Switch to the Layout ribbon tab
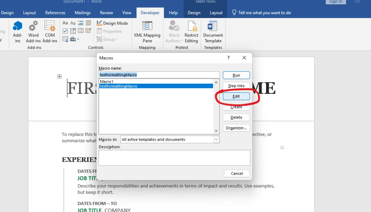This screenshot has width=371, height=212. coord(30,13)
